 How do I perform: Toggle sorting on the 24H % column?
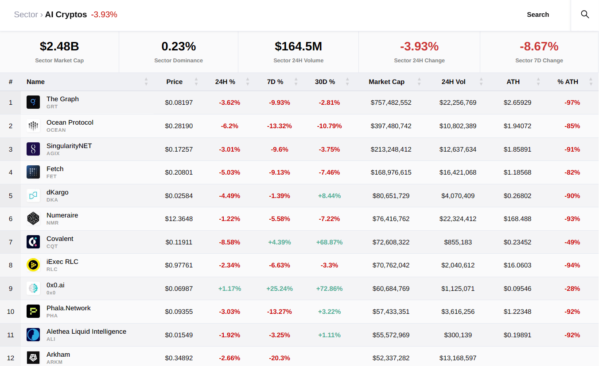coord(248,82)
